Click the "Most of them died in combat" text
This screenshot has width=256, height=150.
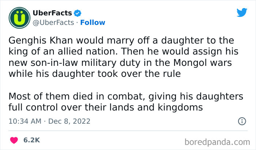[x=64, y=96]
